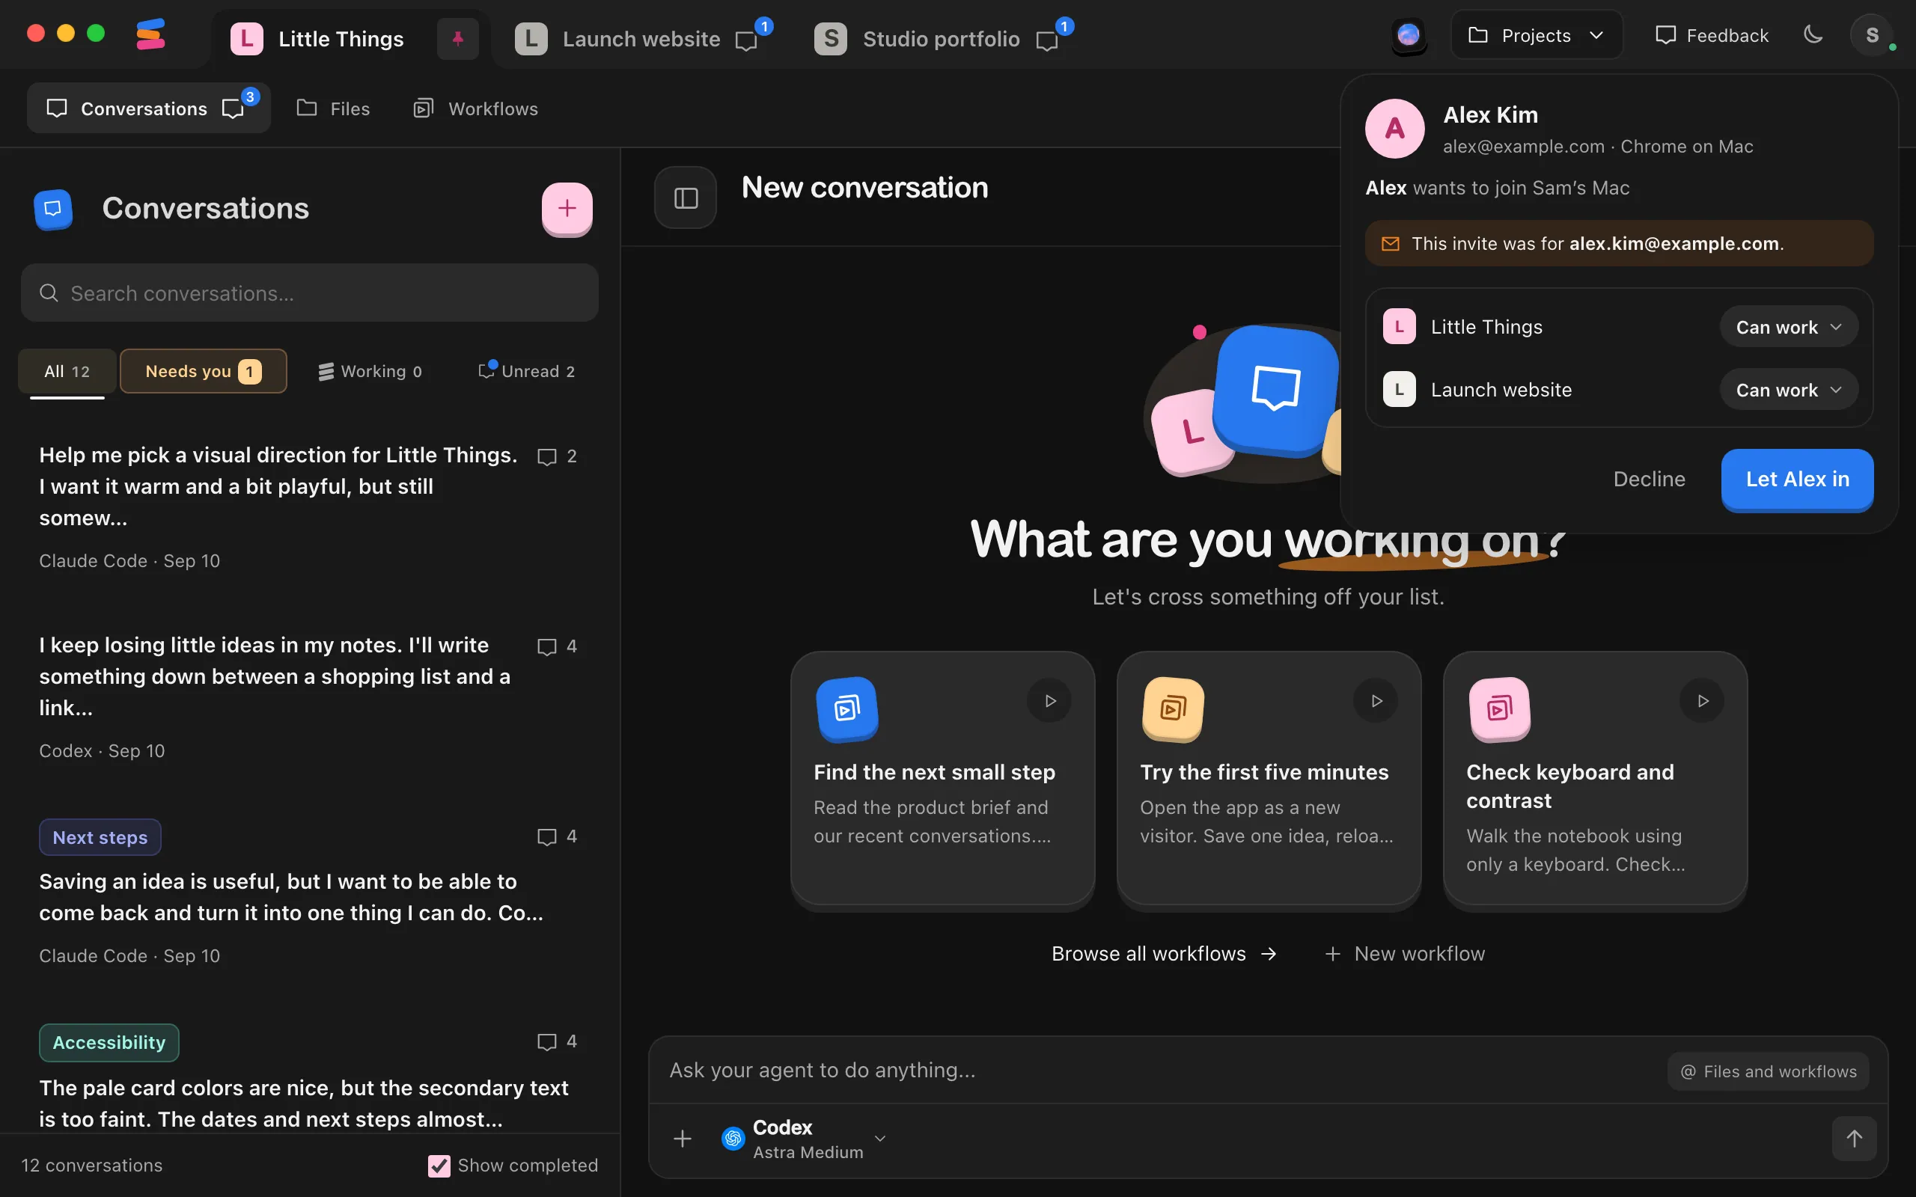1916x1197 pixels.
Task: Run the Find the next small step workflow
Action: point(1050,701)
